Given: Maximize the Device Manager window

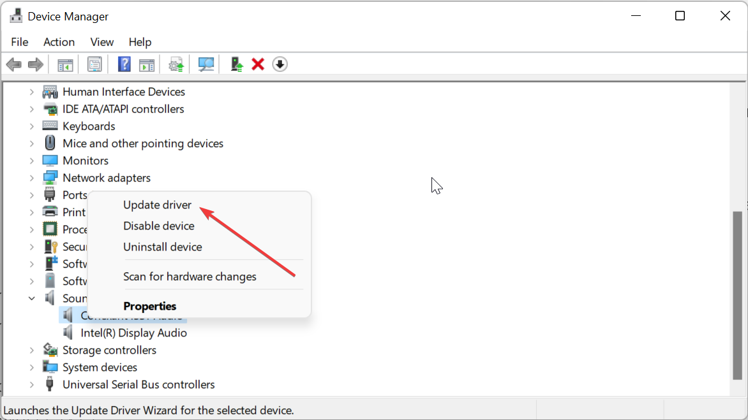Looking at the screenshot, I should [x=680, y=16].
